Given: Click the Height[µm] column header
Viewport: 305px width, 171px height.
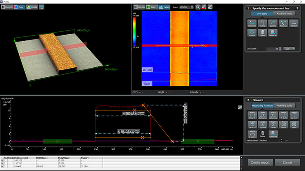Looking at the screenshot, I should click(69, 158).
